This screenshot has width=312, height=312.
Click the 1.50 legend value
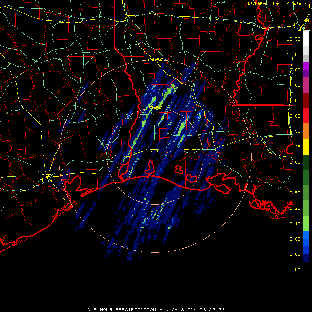click(295, 131)
